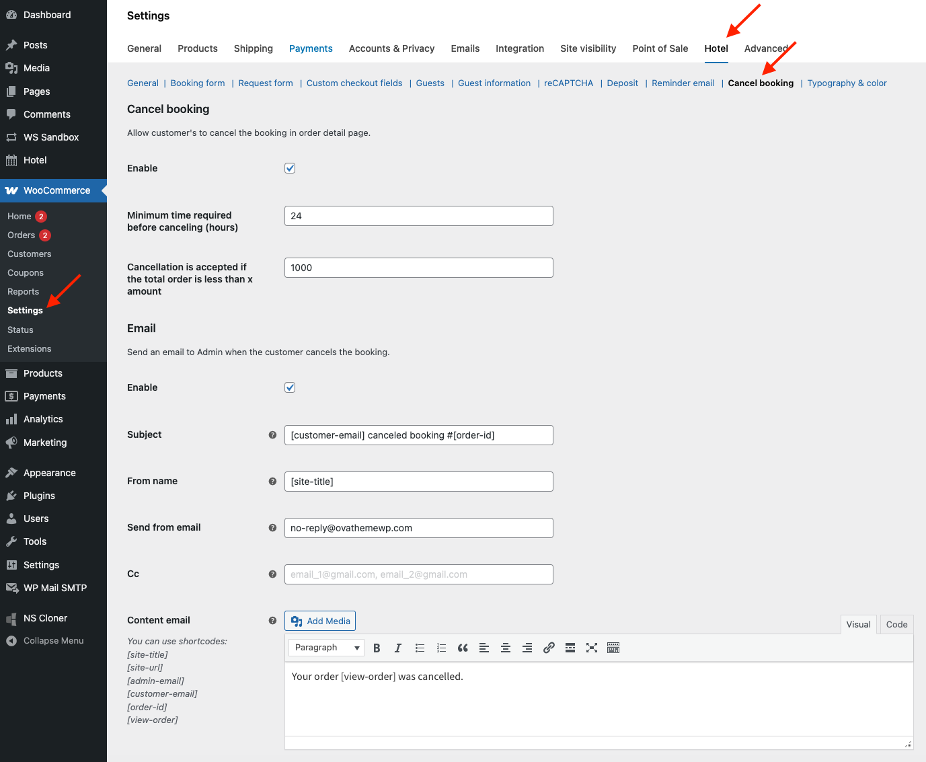
Task: Click the Cc email input field
Action: [418, 574]
